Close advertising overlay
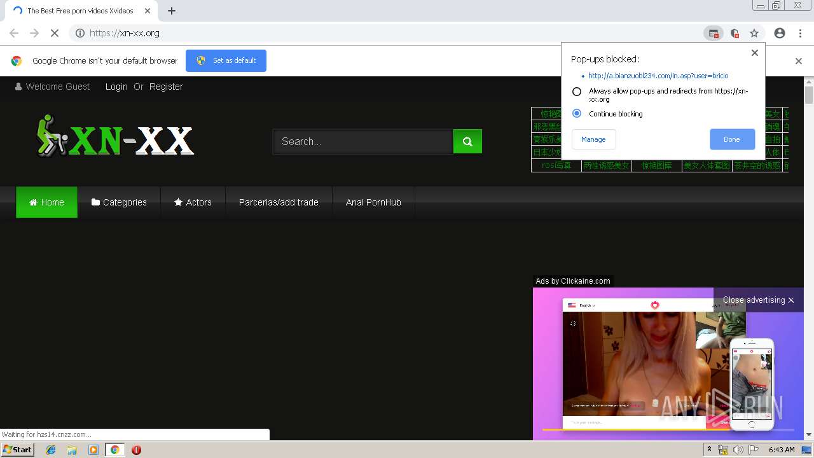This screenshot has width=814, height=458. pos(758,300)
